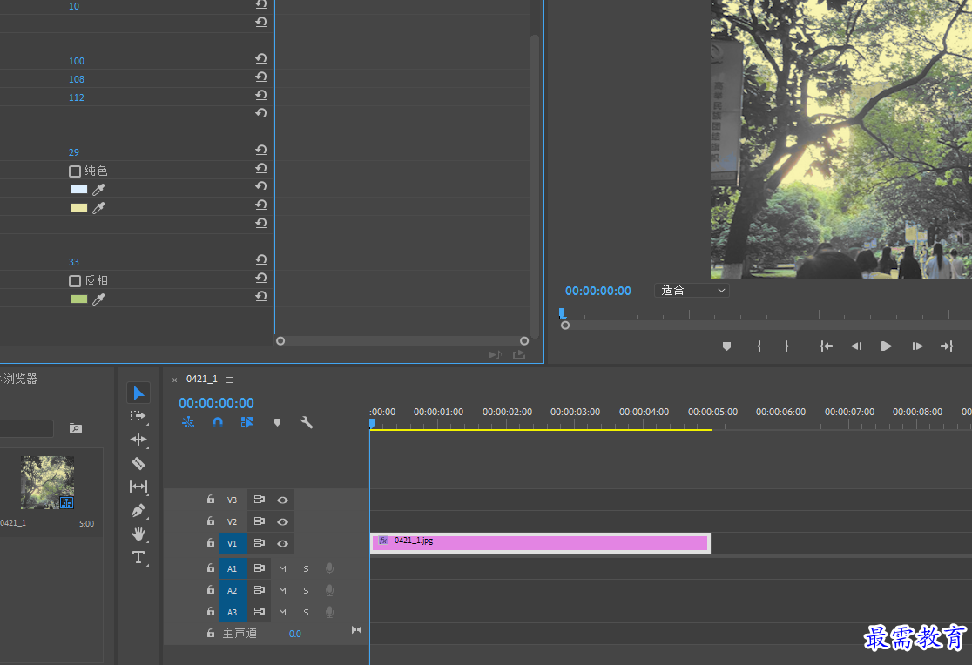This screenshot has width=972, height=665.
Task: Enable the 反相 checkbox
Action: 74,281
